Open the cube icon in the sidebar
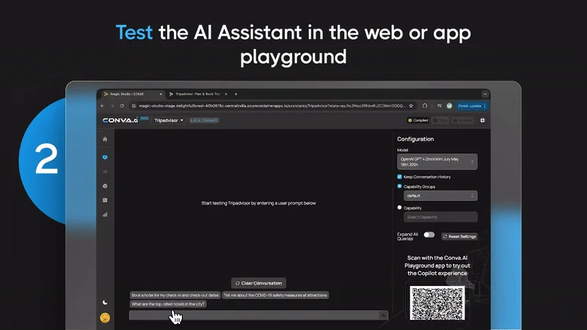This screenshot has height=330, width=587. coord(105,186)
